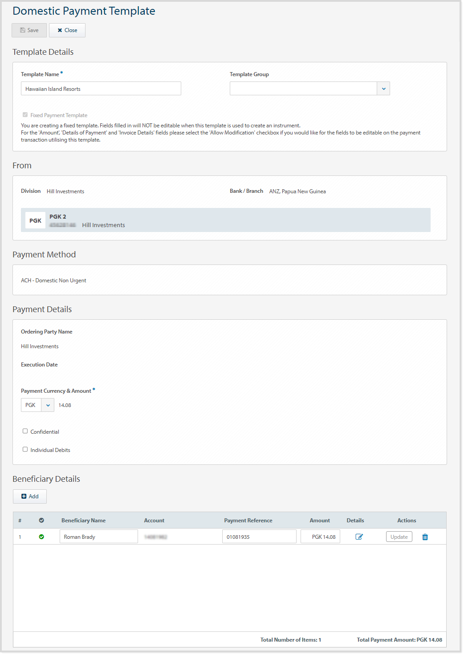Click the PGK badge on the account row
The height and width of the screenshot is (655, 464).
click(35, 220)
